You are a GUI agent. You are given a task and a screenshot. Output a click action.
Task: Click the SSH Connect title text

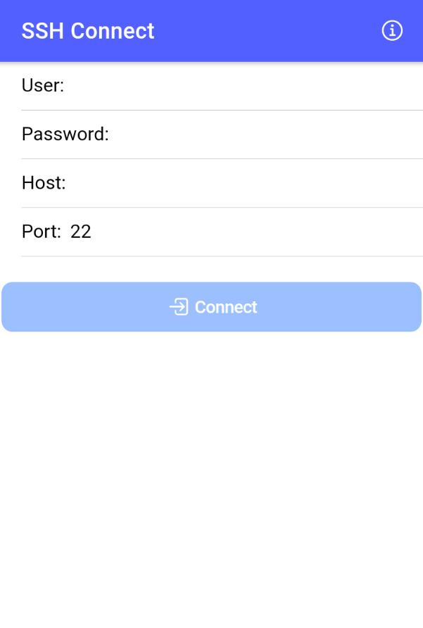[x=88, y=31]
